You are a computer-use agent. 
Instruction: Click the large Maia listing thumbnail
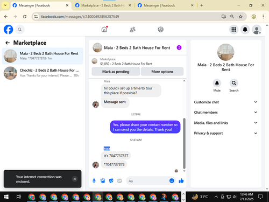click(225, 52)
